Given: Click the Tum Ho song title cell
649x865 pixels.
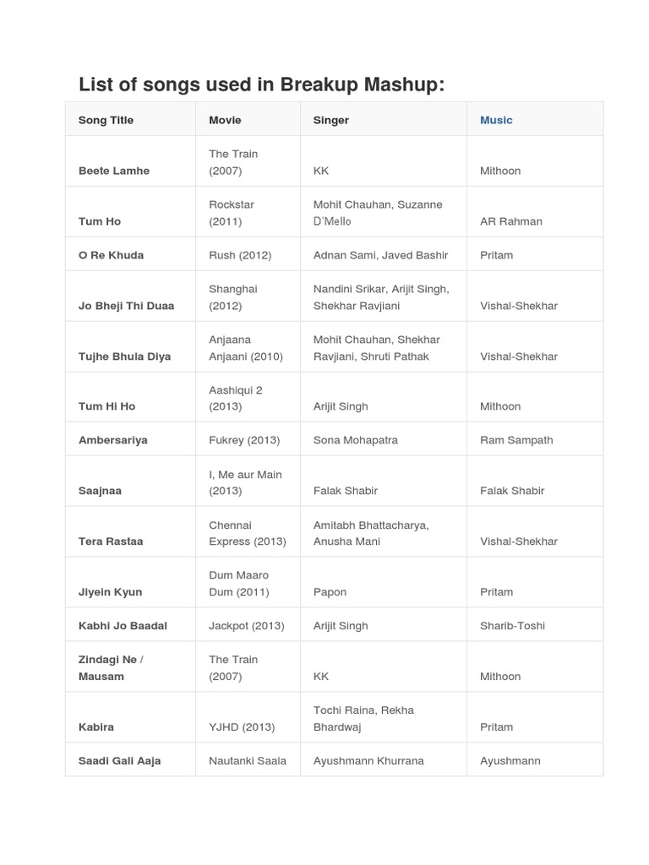Looking at the screenshot, I should pos(100,221).
